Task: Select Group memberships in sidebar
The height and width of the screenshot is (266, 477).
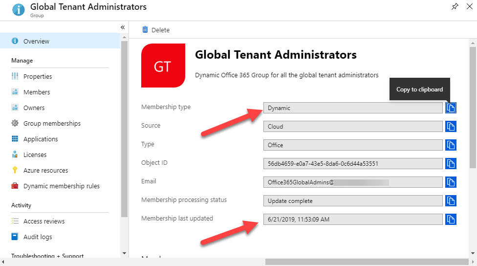Action: click(x=52, y=124)
